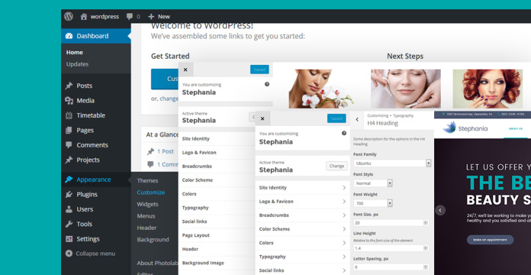
Task: Open Menus in Appearance submenu
Action: [x=146, y=216]
